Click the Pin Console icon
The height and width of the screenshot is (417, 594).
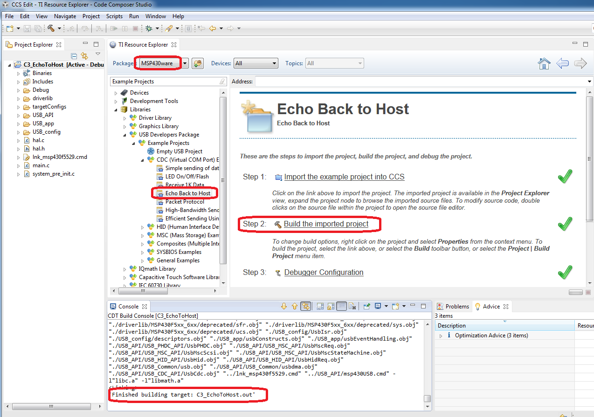(367, 307)
